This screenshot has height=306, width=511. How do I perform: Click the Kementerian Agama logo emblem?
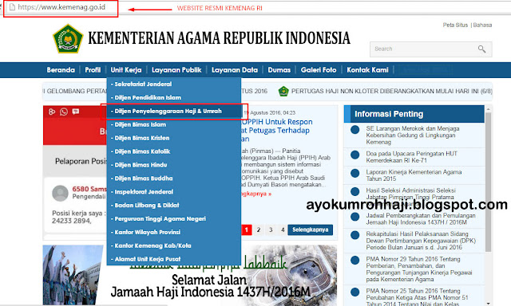coord(68,39)
